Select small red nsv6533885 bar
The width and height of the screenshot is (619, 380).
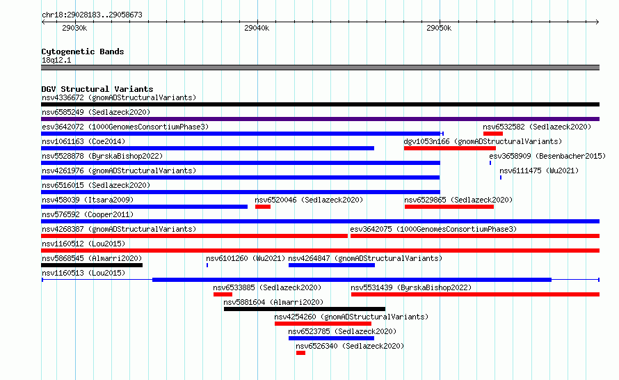pos(223,294)
